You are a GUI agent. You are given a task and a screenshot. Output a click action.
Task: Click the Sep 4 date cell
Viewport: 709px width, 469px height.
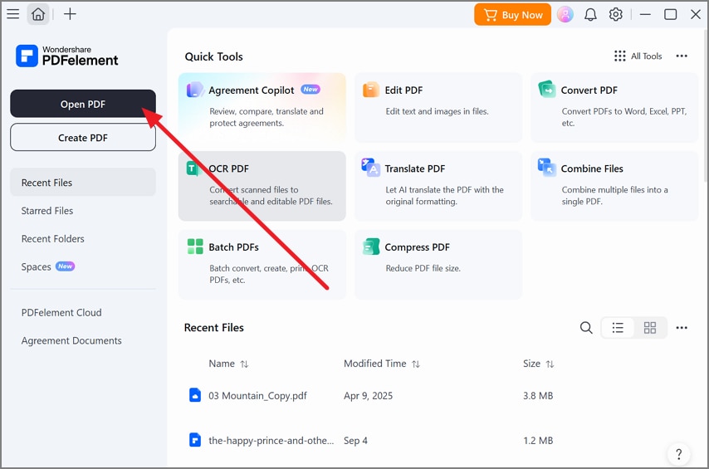355,441
